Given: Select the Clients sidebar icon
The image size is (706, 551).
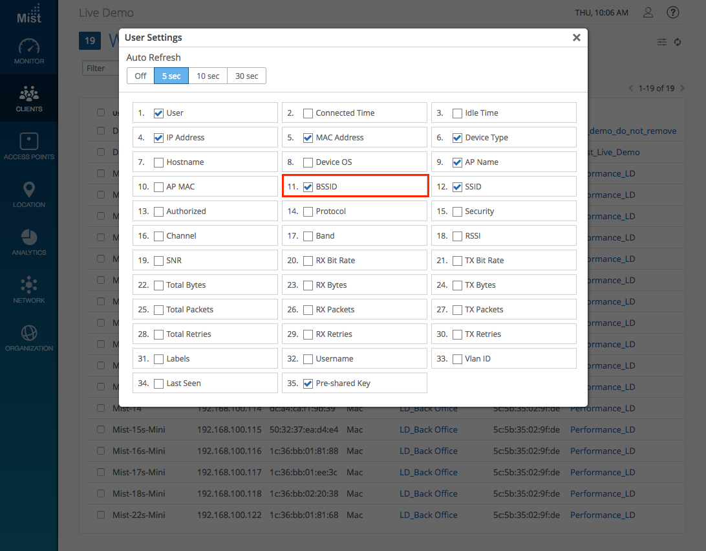Looking at the screenshot, I should click(x=29, y=96).
